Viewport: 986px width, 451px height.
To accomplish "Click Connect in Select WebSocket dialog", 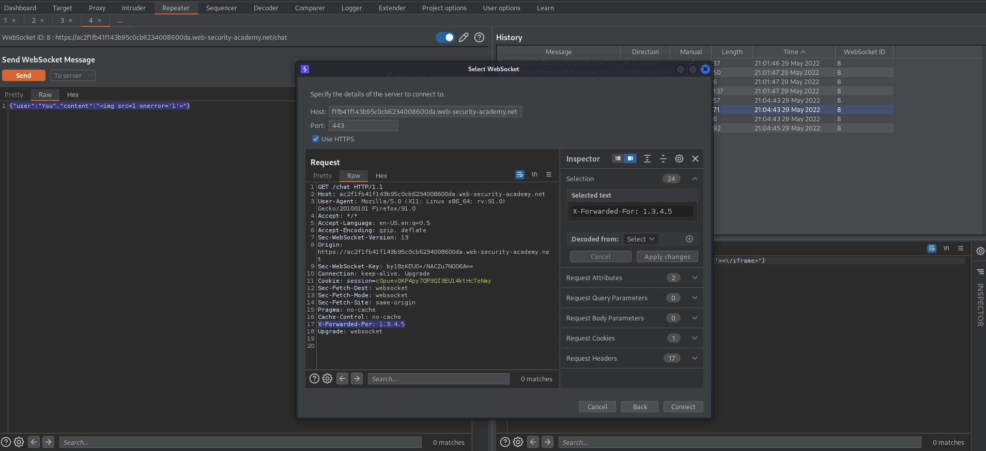I will 683,407.
